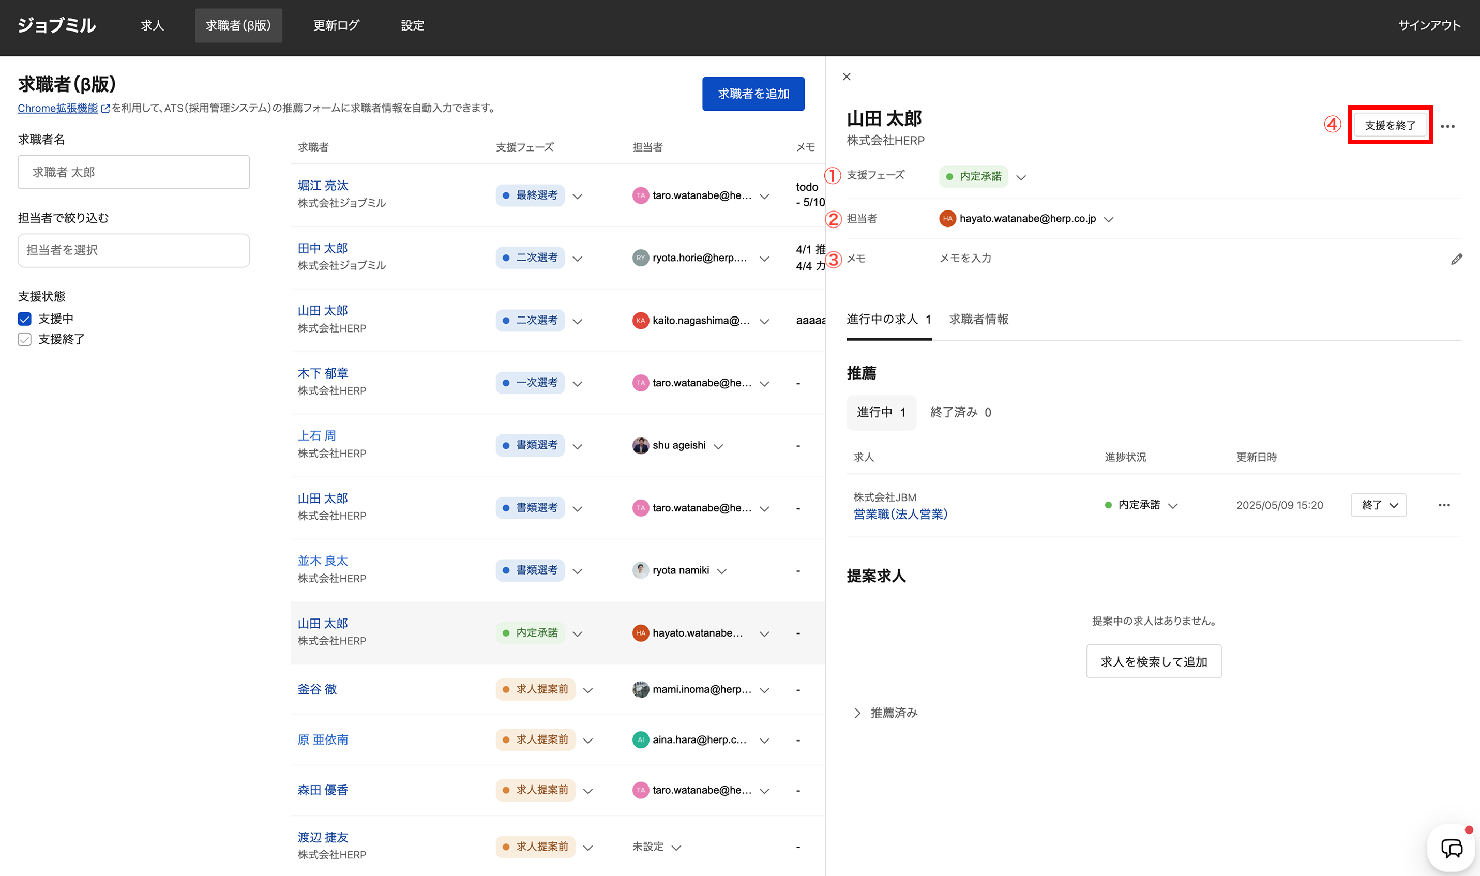Open 営業職(法人営業) job link

tap(900, 514)
